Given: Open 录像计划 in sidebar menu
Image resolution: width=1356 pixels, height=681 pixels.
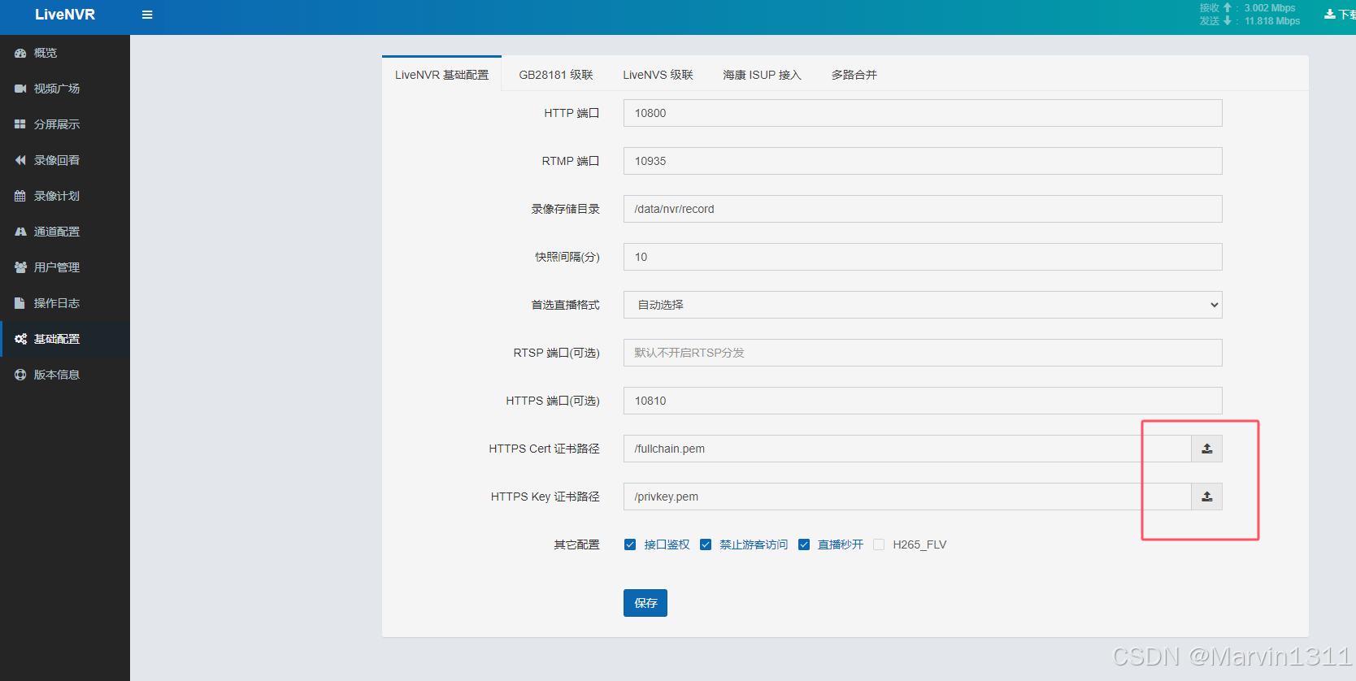Looking at the screenshot, I should [x=65, y=196].
